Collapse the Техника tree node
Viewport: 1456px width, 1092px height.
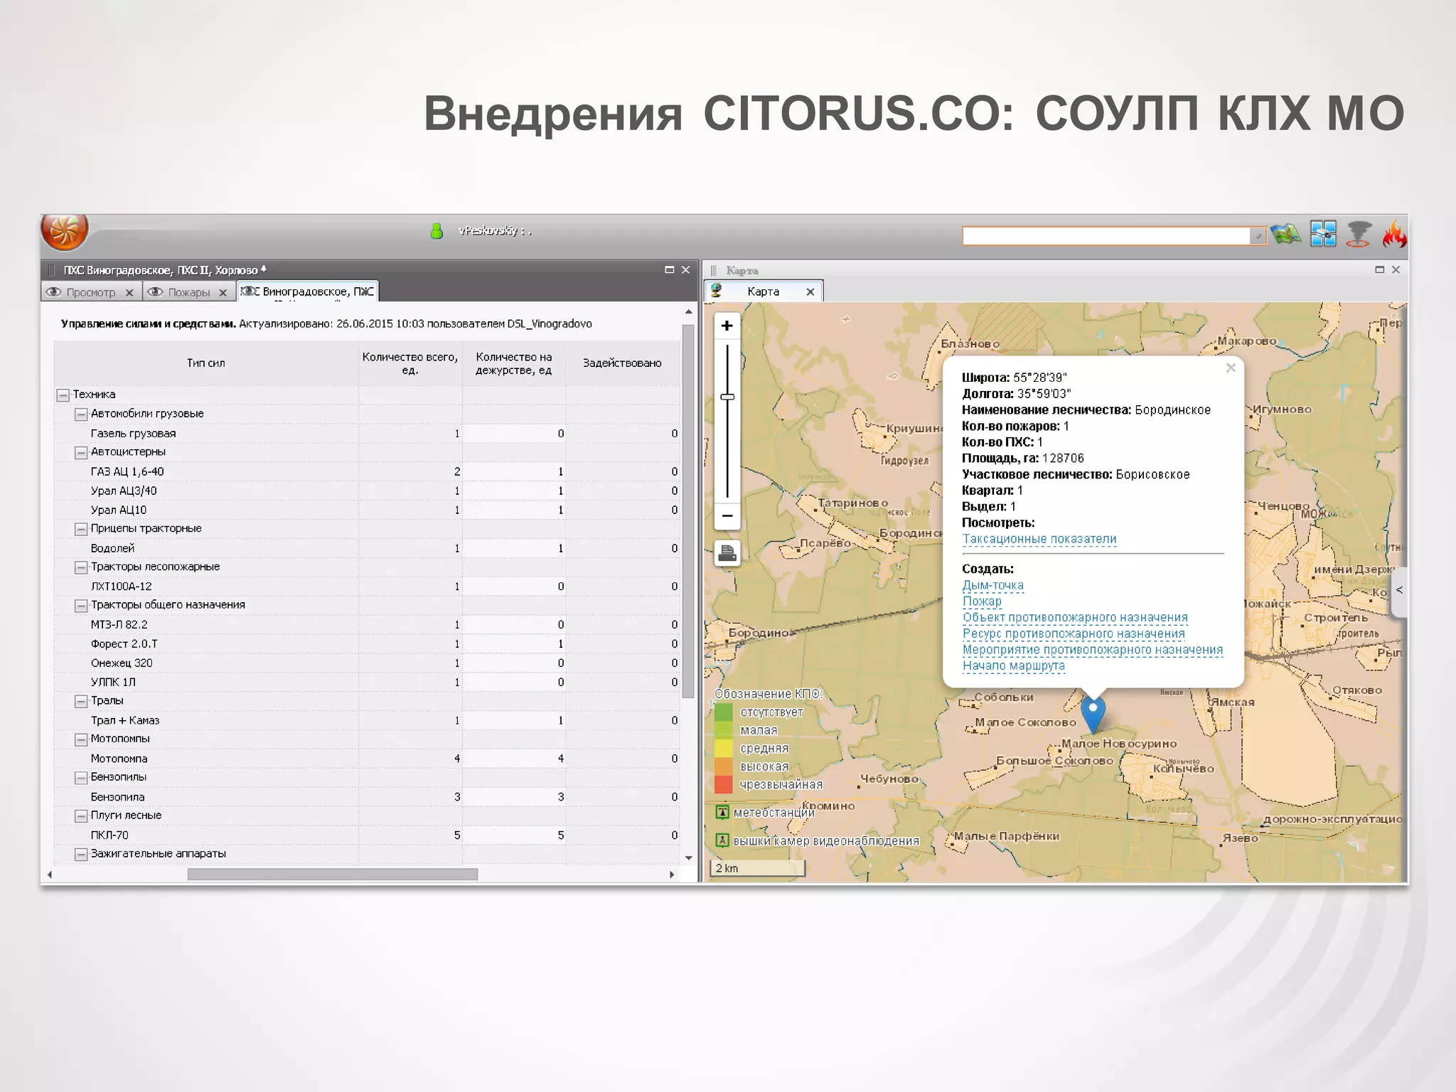(63, 395)
